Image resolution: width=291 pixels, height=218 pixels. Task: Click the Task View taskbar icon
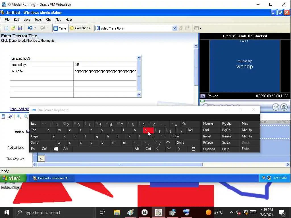[102, 212]
